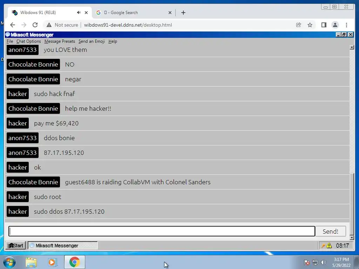Select the Wibdows 91 (REL8) tab

[x=49, y=13]
